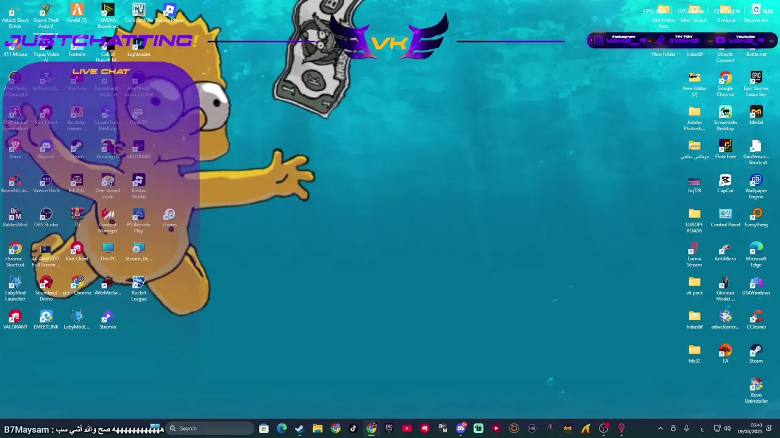Select the This PC icon
Image resolution: width=780 pixels, height=438 pixels.
click(108, 252)
